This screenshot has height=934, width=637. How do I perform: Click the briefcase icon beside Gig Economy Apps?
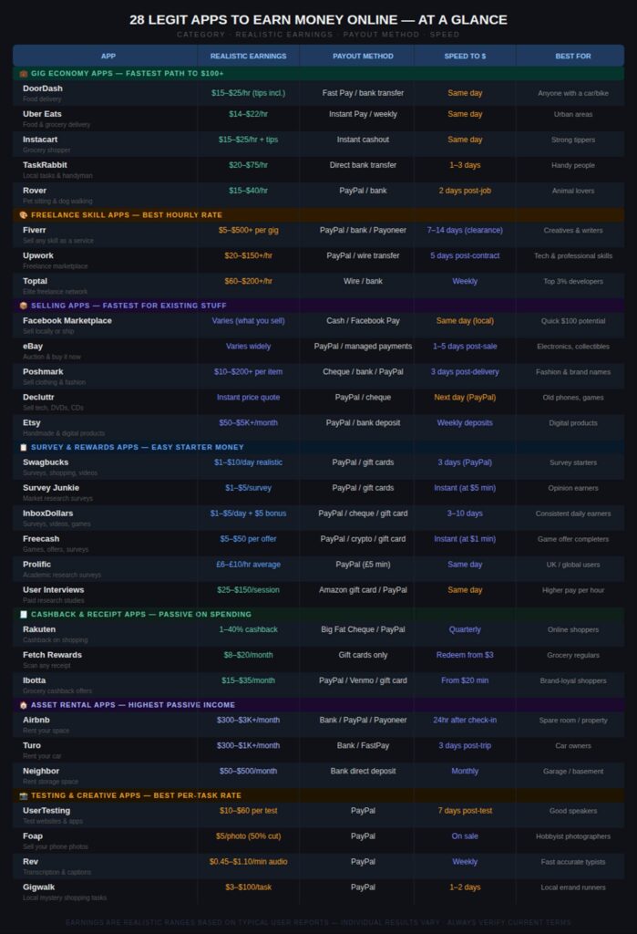click(x=23, y=73)
